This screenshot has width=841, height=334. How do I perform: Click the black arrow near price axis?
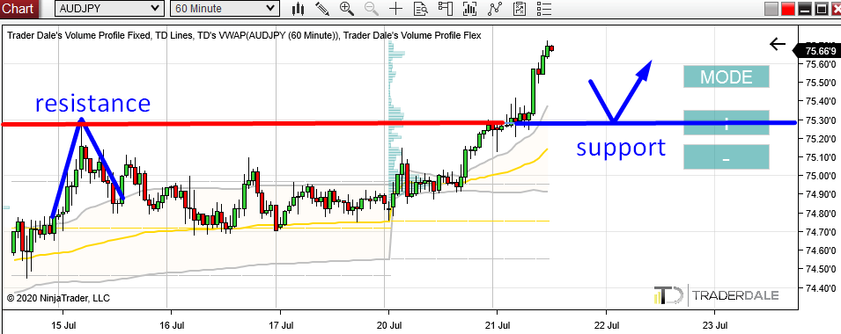click(778, 45)
